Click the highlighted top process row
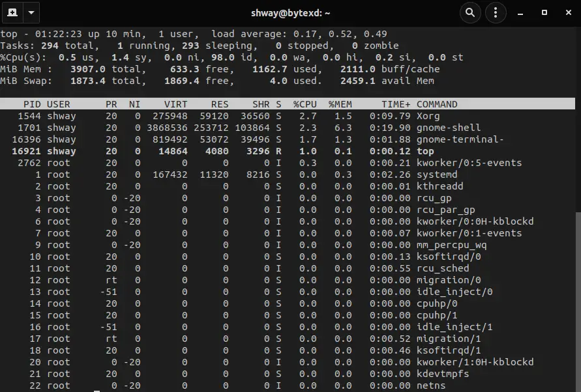The image size is (581, 392). [288, 151]
